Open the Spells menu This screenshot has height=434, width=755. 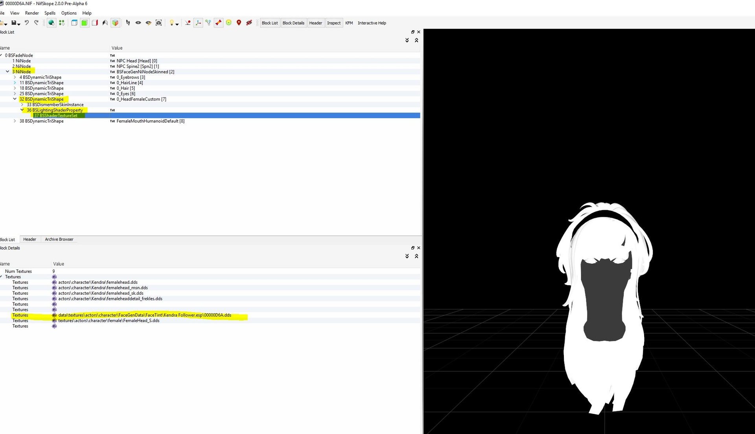click(x=50, y=13)
